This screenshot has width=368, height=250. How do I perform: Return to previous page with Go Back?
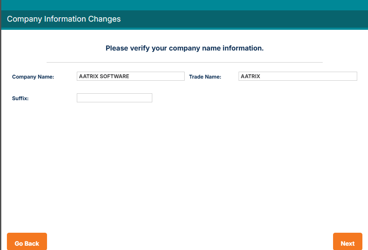27,242
